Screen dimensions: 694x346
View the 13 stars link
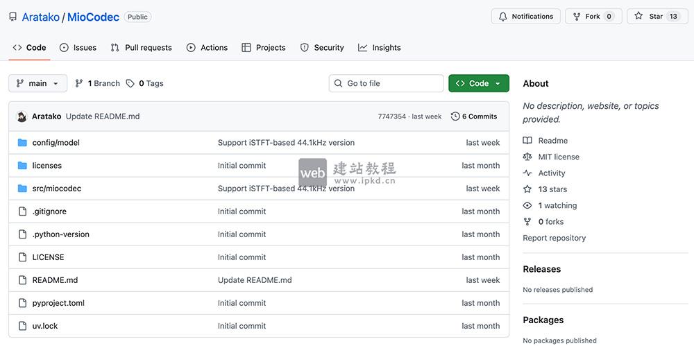pos(552,189)
